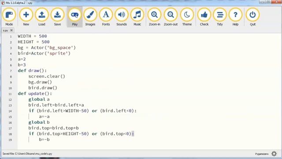The image size is (282, 159).
Task: Click the bird=Actor('sprite') line
Action: coord(44,53)
